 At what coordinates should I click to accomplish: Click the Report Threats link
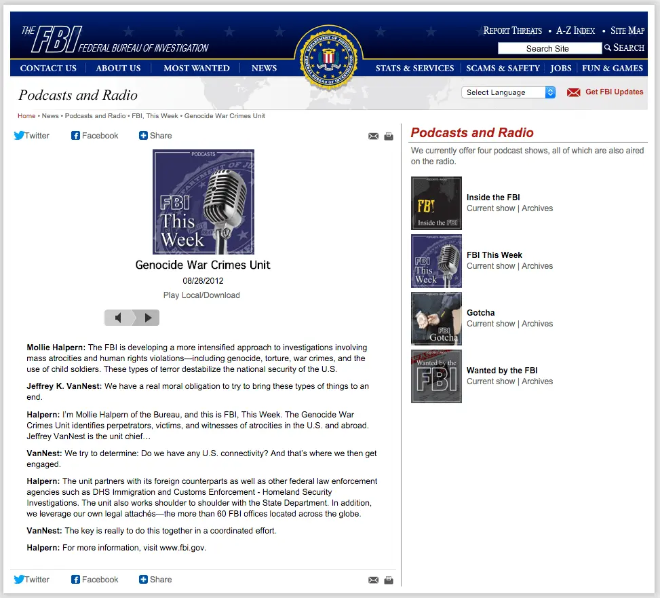(x=513, y=31)
